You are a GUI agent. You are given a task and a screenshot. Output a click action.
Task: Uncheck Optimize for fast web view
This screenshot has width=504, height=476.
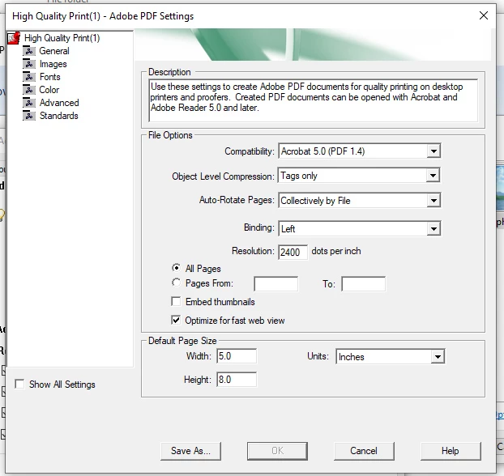tap(176, 321)
